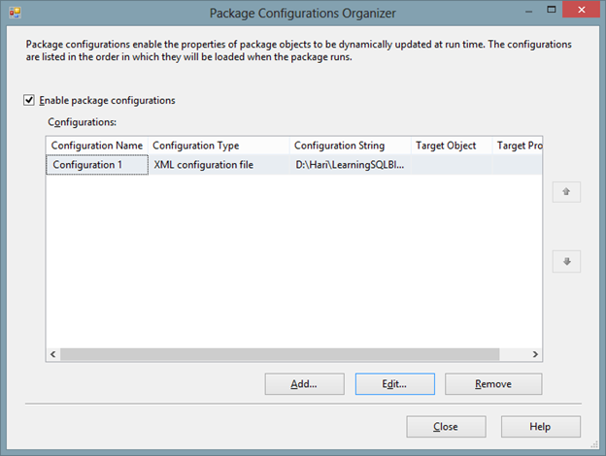The height and width of the screenshot is (456, 606).
Task: Click the XML configuration file cell
Action: 203,165
